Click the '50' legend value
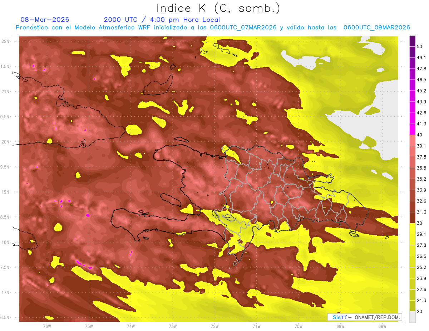Image resolution: width=429 pixels, height=331 pixels. pyautogui.click(x=419, y=46)
